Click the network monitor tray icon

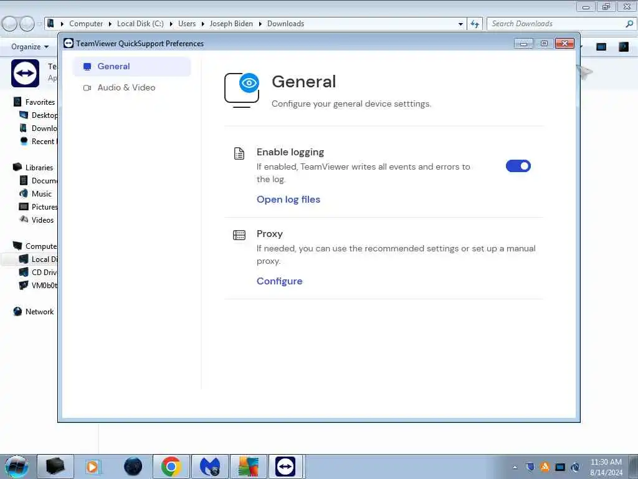tap(560, 467)
